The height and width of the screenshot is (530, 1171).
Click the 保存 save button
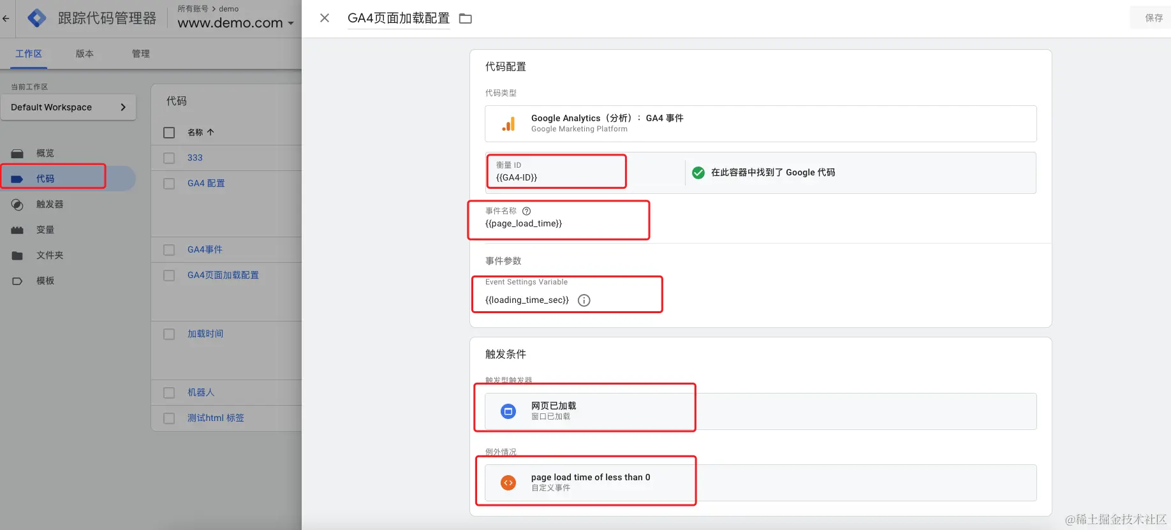1154,18
